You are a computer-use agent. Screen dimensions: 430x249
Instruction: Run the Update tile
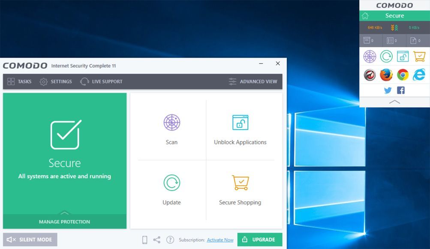[171, 190]
